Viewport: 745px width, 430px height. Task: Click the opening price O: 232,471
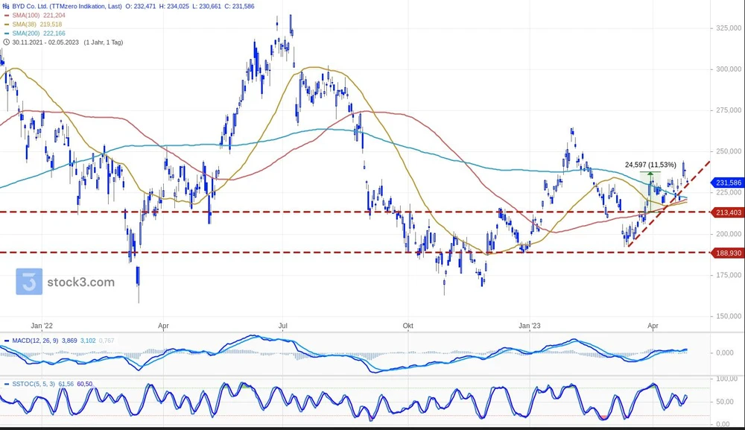[x=142, y=7]
